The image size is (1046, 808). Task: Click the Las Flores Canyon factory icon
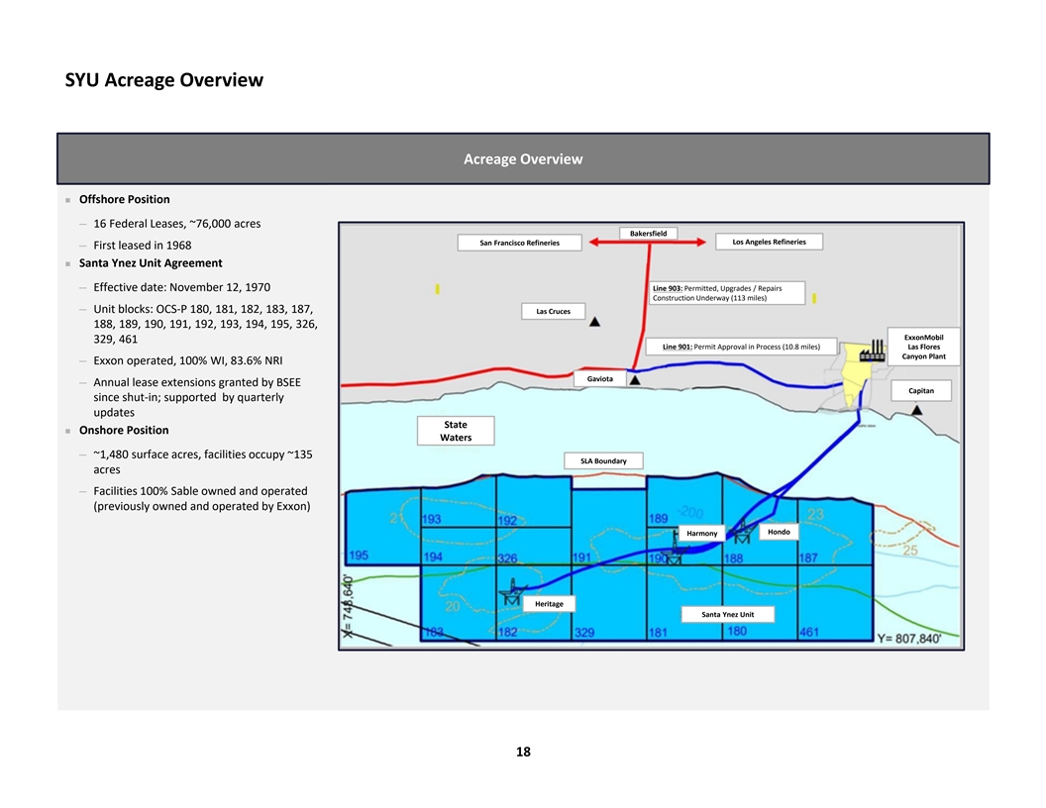pyautogui.click(x=873, y=353)
